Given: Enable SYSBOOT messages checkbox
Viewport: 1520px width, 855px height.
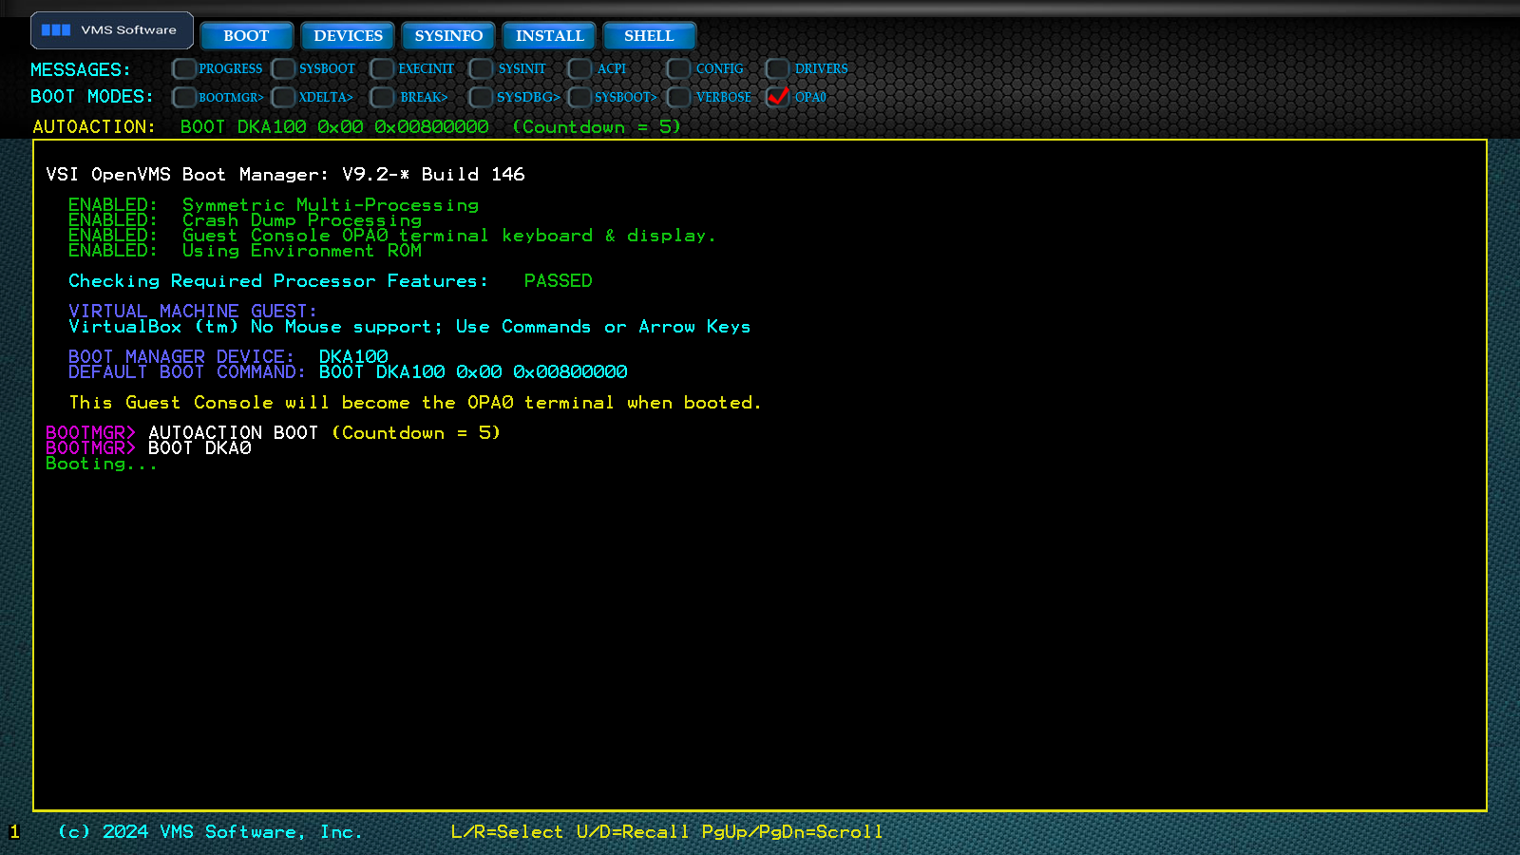Looking at the screenshot, I should (x=283, y=69).
